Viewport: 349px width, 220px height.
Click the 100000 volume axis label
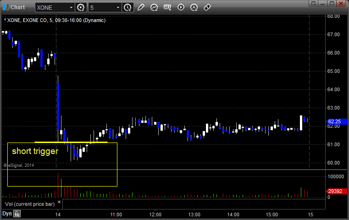point(336,176)
